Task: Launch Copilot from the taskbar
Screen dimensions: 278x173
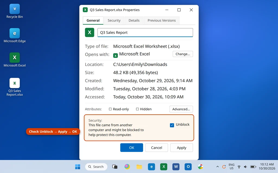Action: 127,167
